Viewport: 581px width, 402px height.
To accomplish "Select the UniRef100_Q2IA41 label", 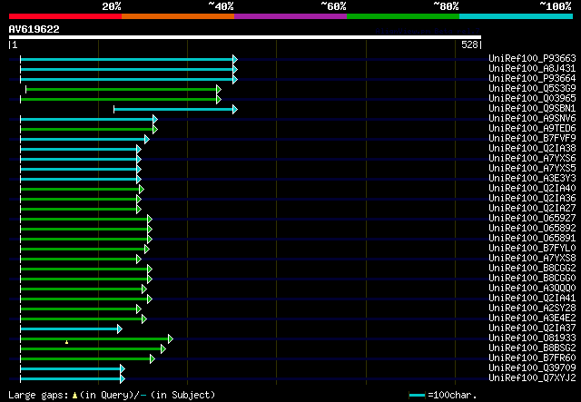I will [x=532, y=299].
